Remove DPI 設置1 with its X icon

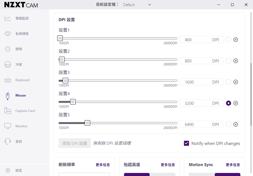click(x=236, y=40)
